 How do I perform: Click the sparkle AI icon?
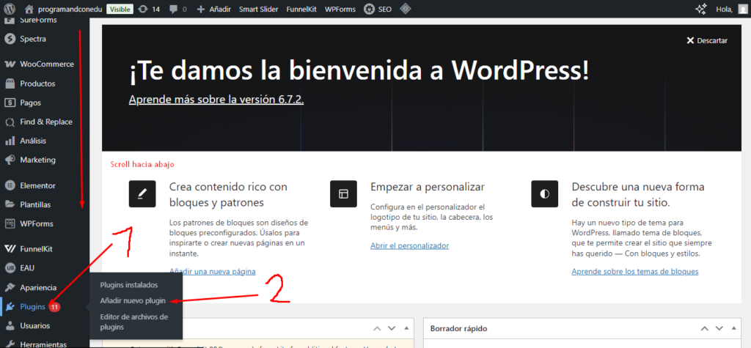[x=700, y=9]
